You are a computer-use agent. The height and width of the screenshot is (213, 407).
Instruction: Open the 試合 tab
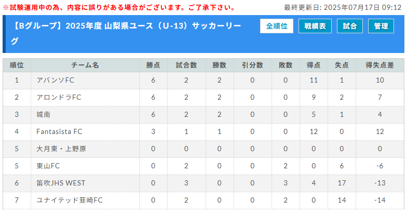tap(350, 26)
